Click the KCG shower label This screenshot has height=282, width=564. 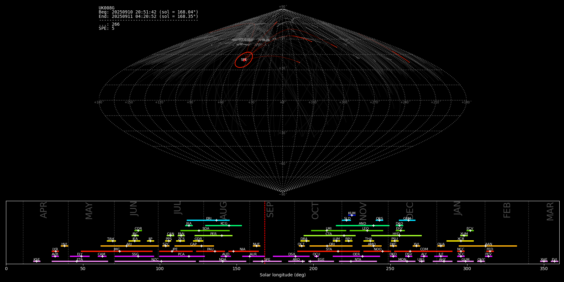tap(224, 224)
